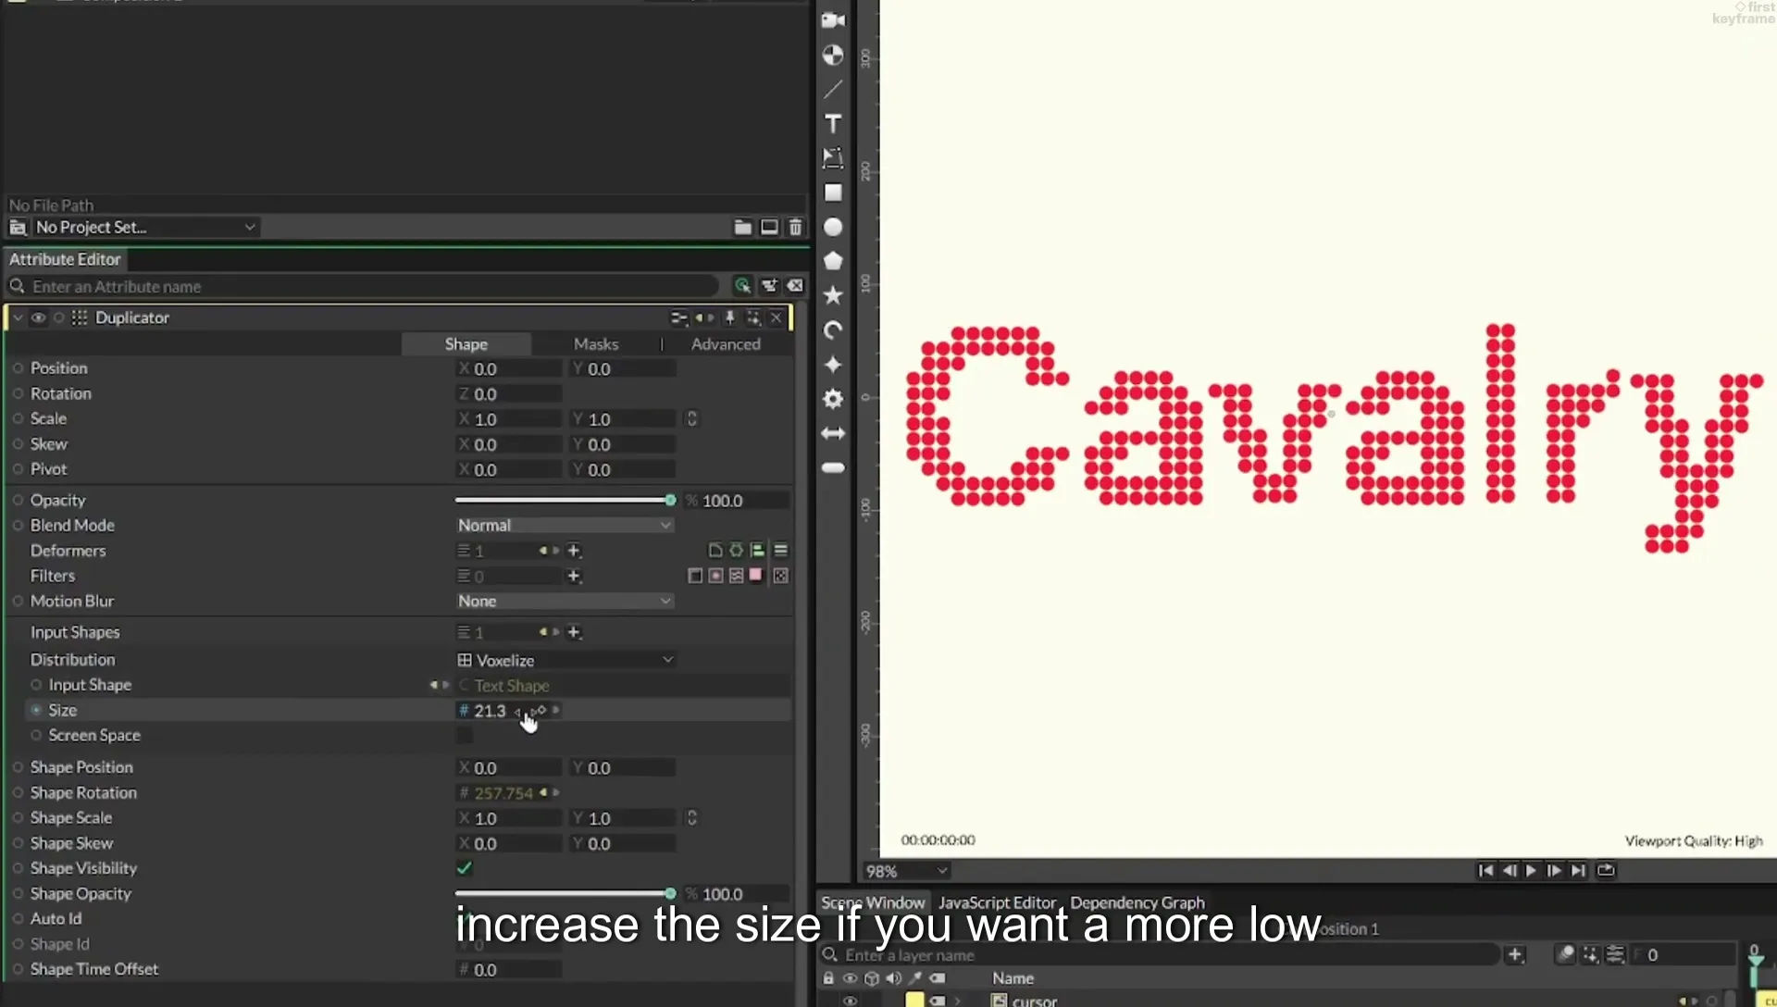
Task: Add a deformer with the plus button
Action: point(574,551)
